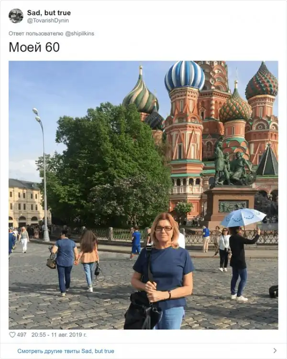The width and height of the screenshot is (287, 359).
Task: Click the date 11 авг. 2019 г.
Action: [x=69, y=335]
